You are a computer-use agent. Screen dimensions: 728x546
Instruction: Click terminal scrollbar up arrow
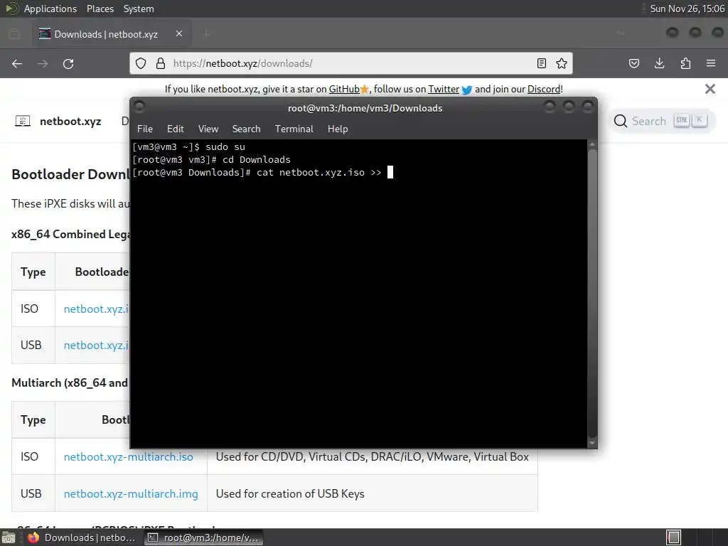coord(592,144)
